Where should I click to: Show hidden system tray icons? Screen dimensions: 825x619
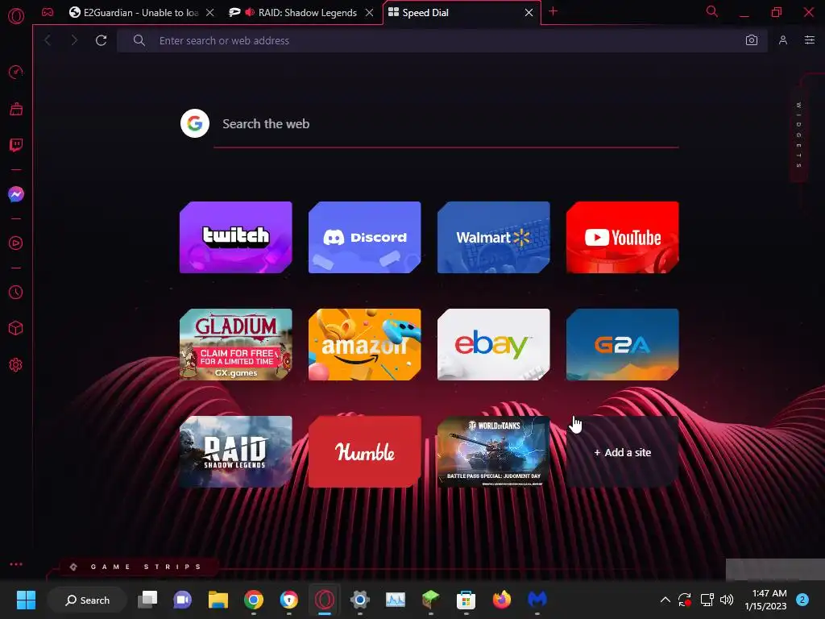click(665, 600)
